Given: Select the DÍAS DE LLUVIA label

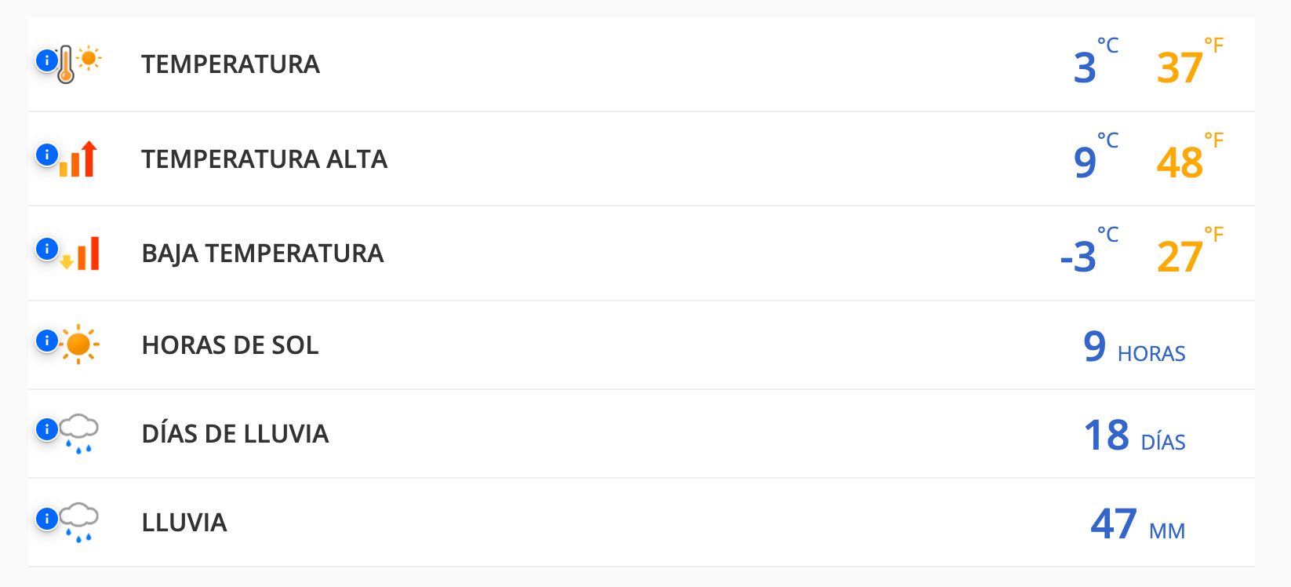Looking at the screenshot, I should [235, 434].
